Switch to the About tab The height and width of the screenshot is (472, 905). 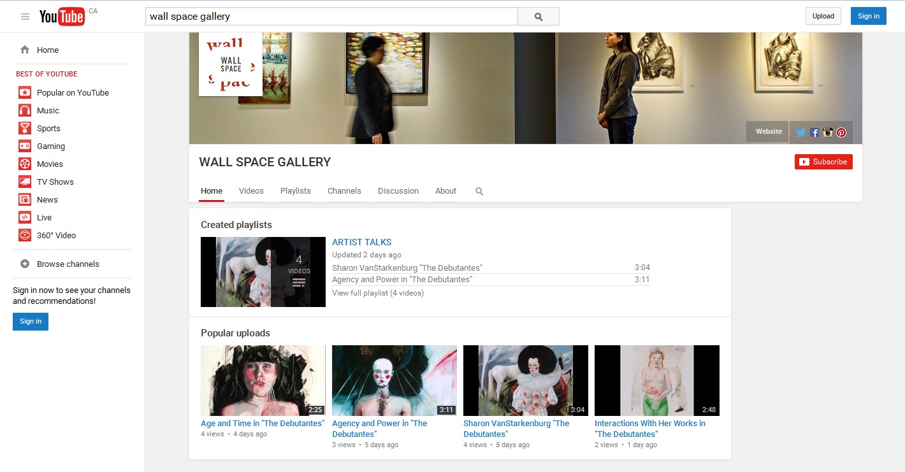445,190
